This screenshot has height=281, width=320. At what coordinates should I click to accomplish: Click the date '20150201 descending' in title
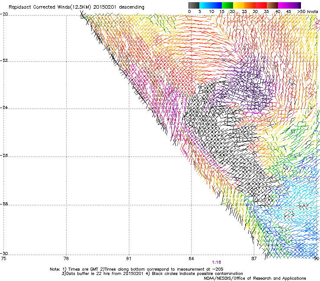click(119, 7)
